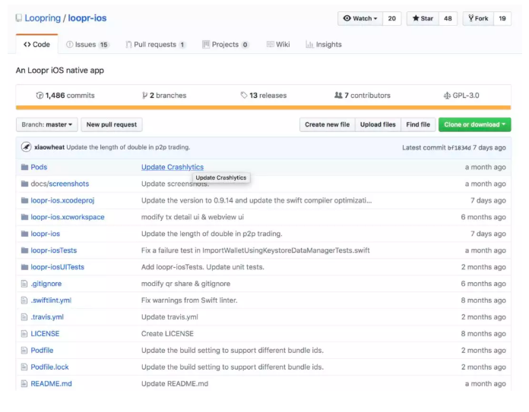529x412 pixels.
Task: Expand the Clone or download menu
Action: (475, 124)
